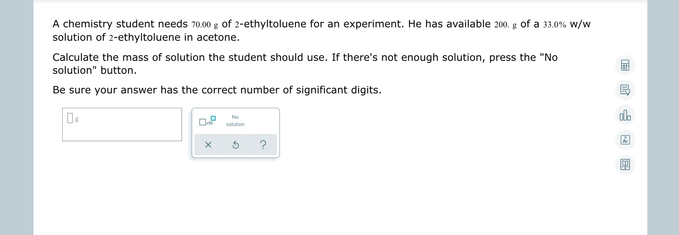Open help with the question mark icon
The height and width of the screenshot is (235, 679).
pos(263,145)
